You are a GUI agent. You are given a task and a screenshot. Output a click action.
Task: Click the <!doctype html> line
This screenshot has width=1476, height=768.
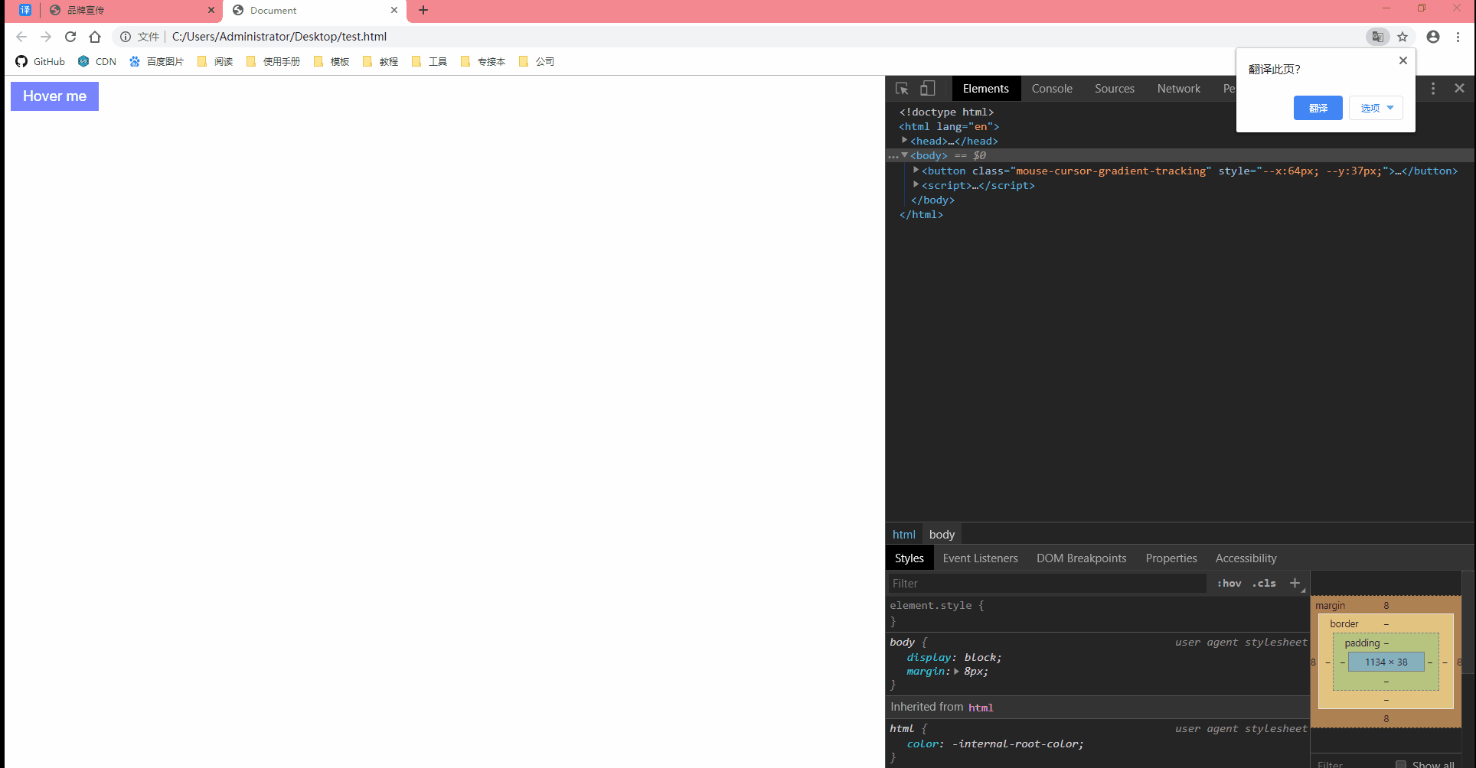[x=946, y=112]
